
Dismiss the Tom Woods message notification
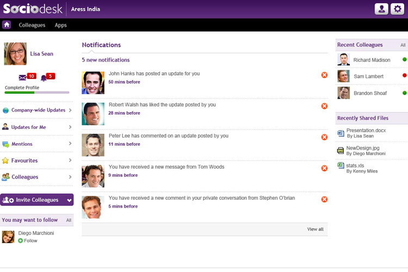click(x=324, y=168)
